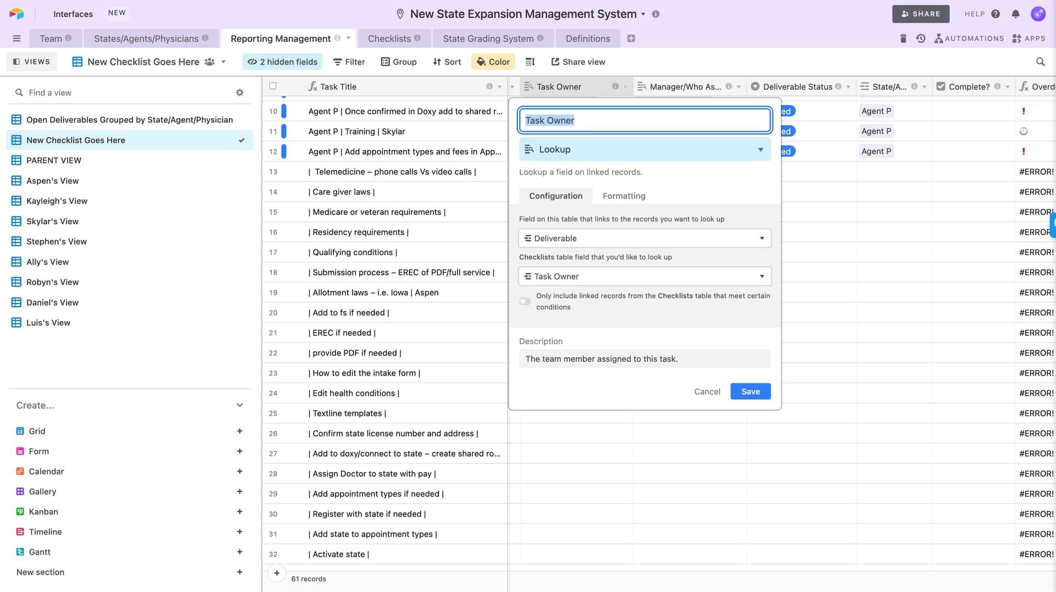Open Sort options
The image size is (1056, 592).
click(x=447, y=62)
